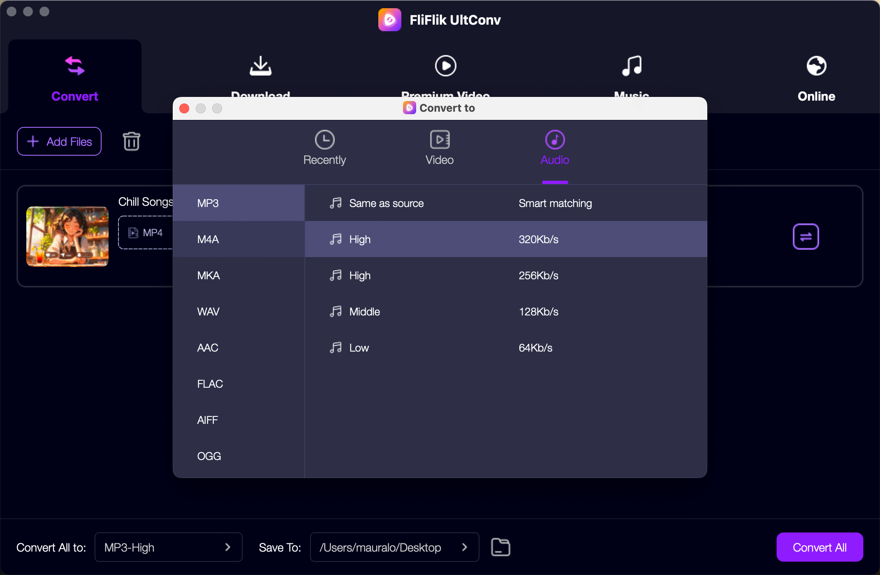This screenshot has height=575, width=880.
Task: Switch to the Recently tab
Action: tap(324, 148)
